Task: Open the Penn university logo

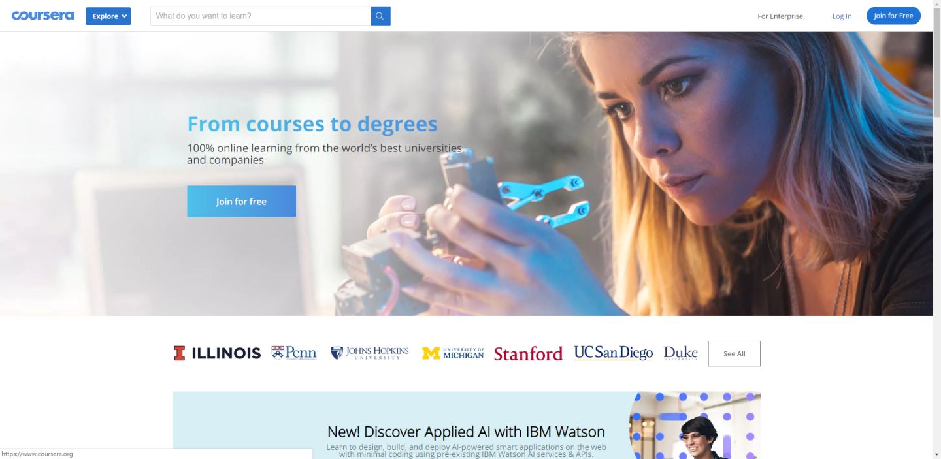Action: coord(294,353)
